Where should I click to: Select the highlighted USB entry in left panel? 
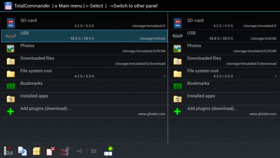click(x=85, y=36)
